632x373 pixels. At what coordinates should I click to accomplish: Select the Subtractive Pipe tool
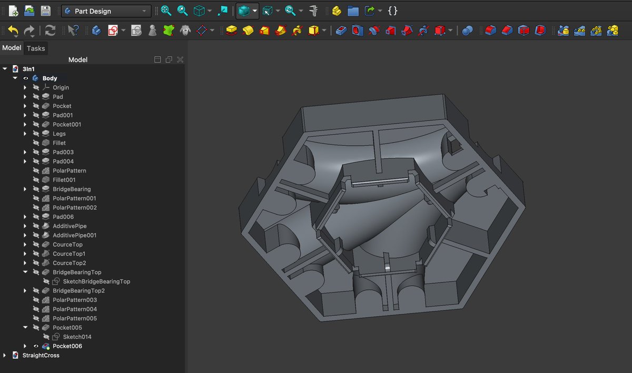coord(407,31)
